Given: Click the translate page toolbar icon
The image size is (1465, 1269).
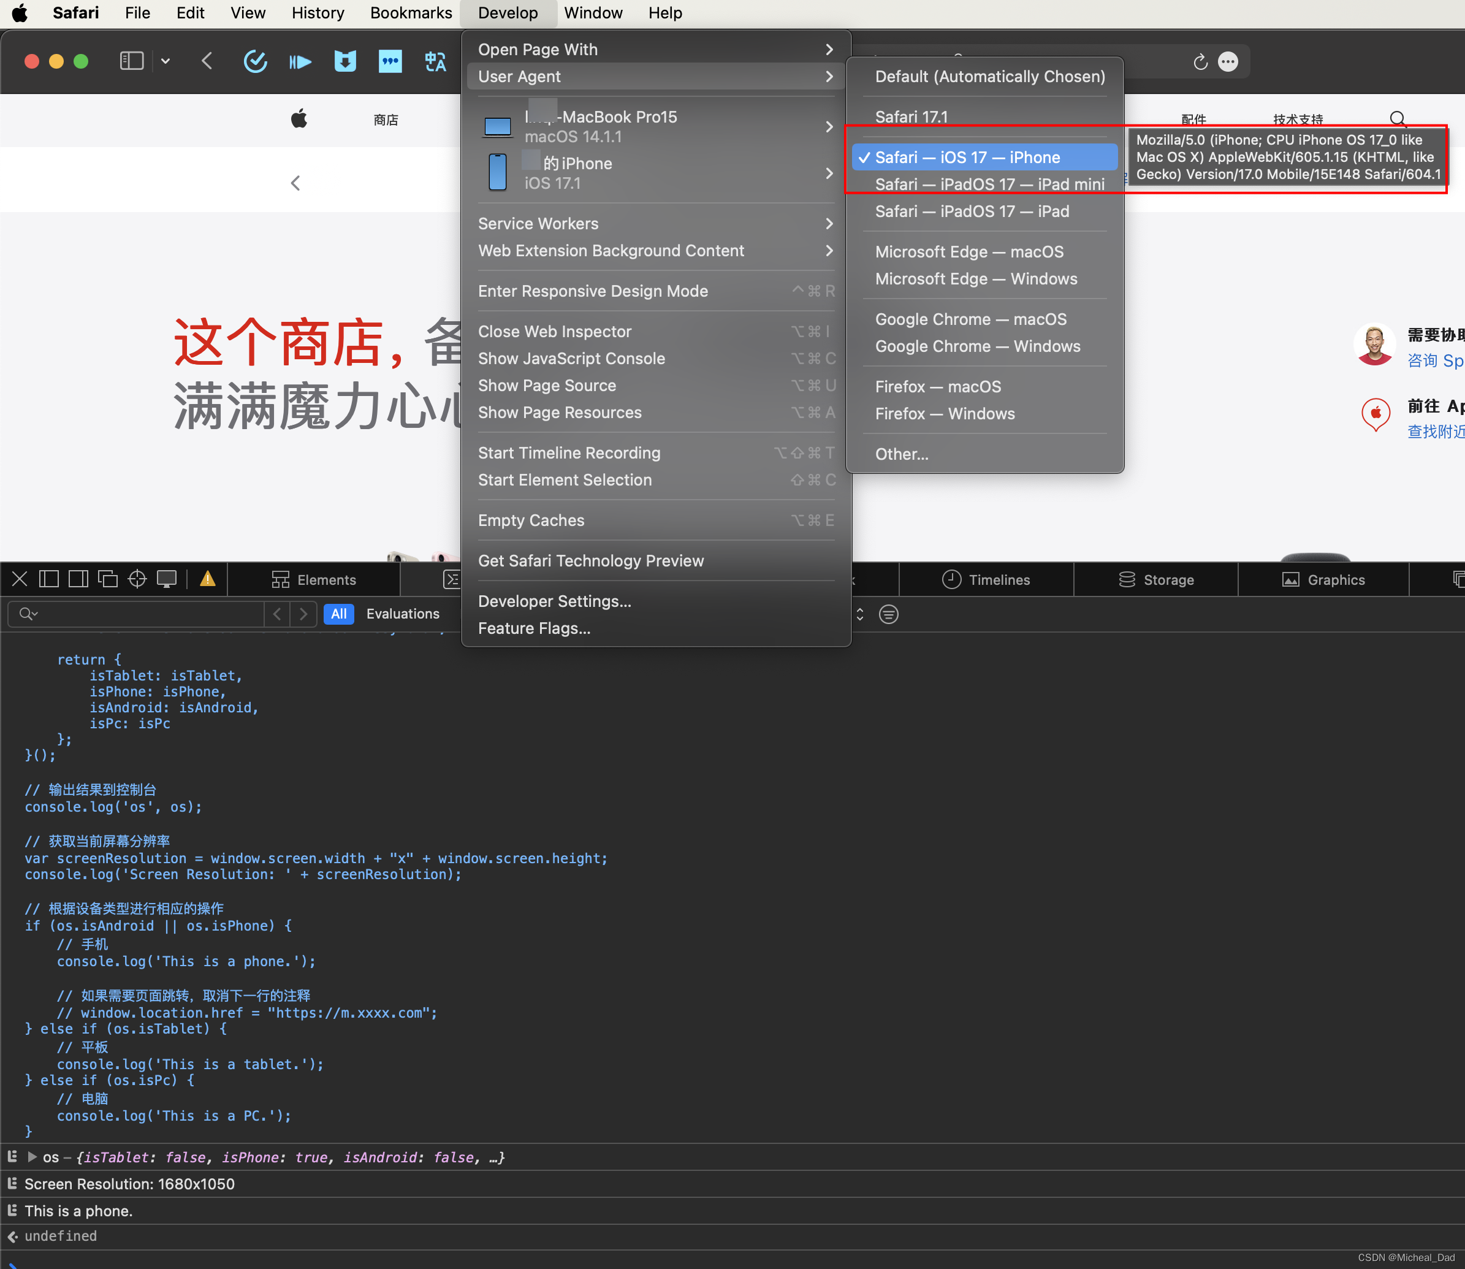Looking at the screenshot, I should pyautogui.click(x=435, y=61).
